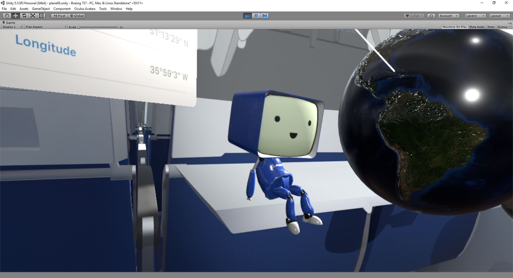Select the Move tool
The image size is (513, 278).
15,16
